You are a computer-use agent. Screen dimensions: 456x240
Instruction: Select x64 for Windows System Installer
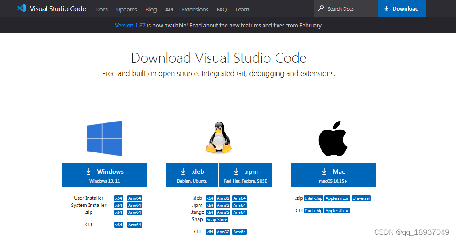pyautogui.click(x=119, y=206)
